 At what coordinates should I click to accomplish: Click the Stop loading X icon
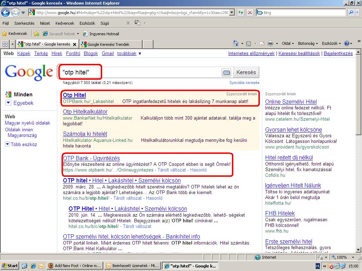pyautogui.click(x=250, y=12)
